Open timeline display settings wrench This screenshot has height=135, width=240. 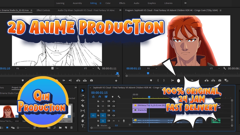[119, 97]
